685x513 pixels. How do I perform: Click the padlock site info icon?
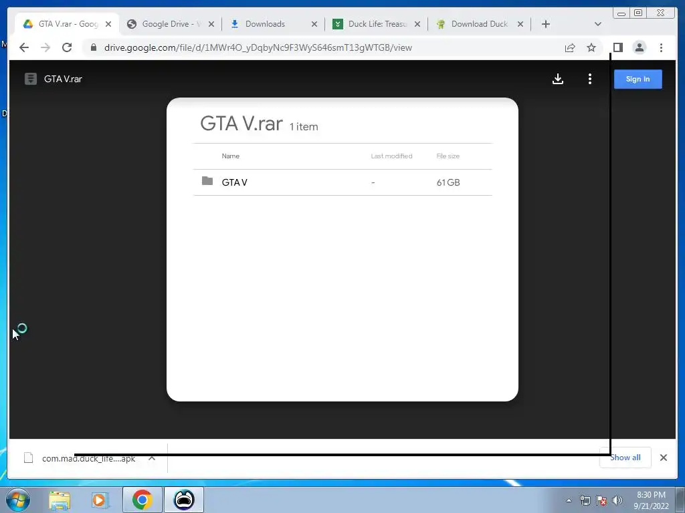click(94, 47)
